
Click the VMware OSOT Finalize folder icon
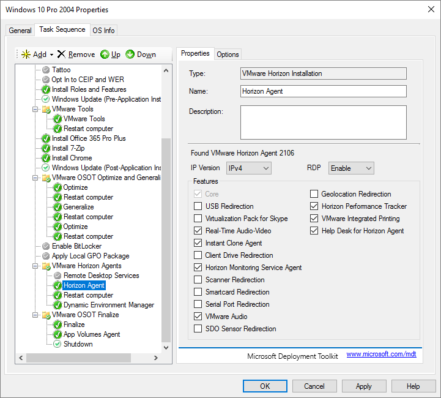[x=46, y=315]
